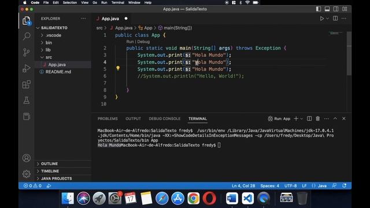Split the editor to the right
The height and width of the screenshot is (208, 370).
[335, 18]
